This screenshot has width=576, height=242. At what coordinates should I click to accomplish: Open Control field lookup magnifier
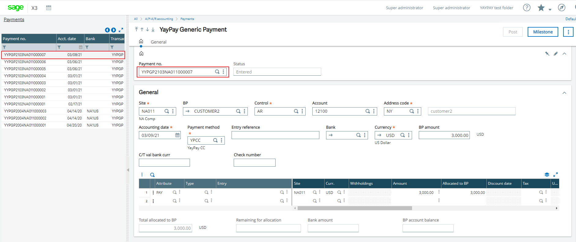296,111
